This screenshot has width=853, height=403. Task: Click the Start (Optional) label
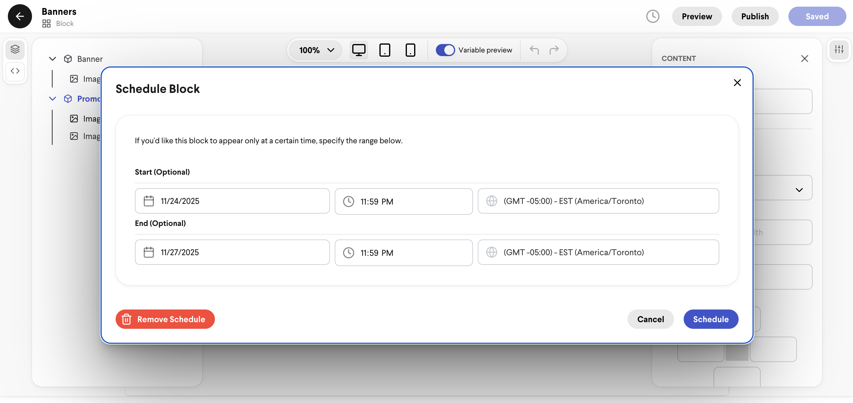[x=162, y=172]
